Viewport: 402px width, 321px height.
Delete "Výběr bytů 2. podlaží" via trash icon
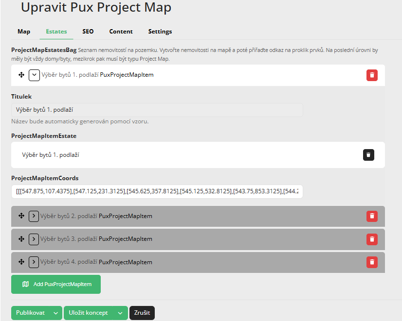(372, 216)
